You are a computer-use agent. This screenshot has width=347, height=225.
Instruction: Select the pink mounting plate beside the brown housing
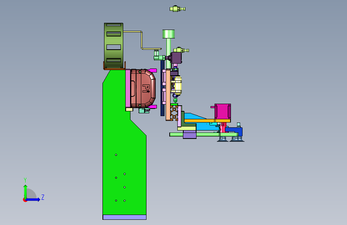128,88
